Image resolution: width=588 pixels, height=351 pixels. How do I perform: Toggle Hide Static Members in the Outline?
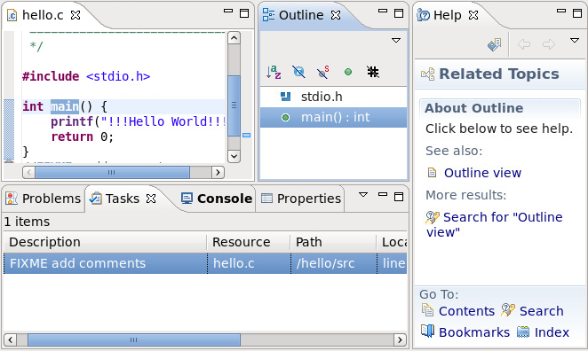click(x=323, y=72)
